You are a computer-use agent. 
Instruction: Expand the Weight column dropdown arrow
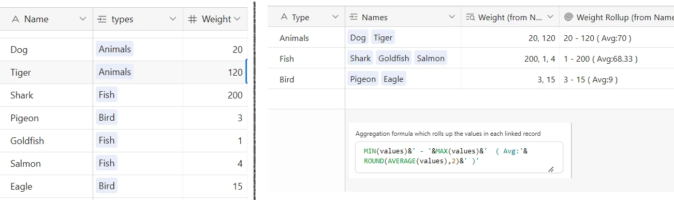[x=238, y=19]
